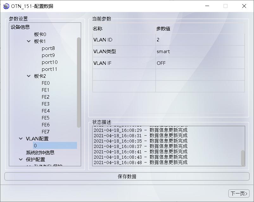This screenshot has width=254, height=202.
Task: Collapse the 板卡1 tree branch
Action: click(29, 41)
